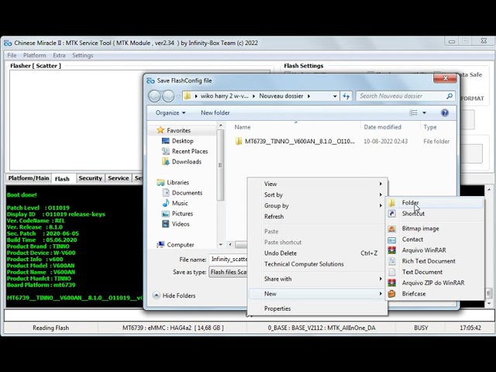Choose Shortcut from New submenu
Viewport: 496px width, 372px height.
pyautogui.click(x=435, y=214)
